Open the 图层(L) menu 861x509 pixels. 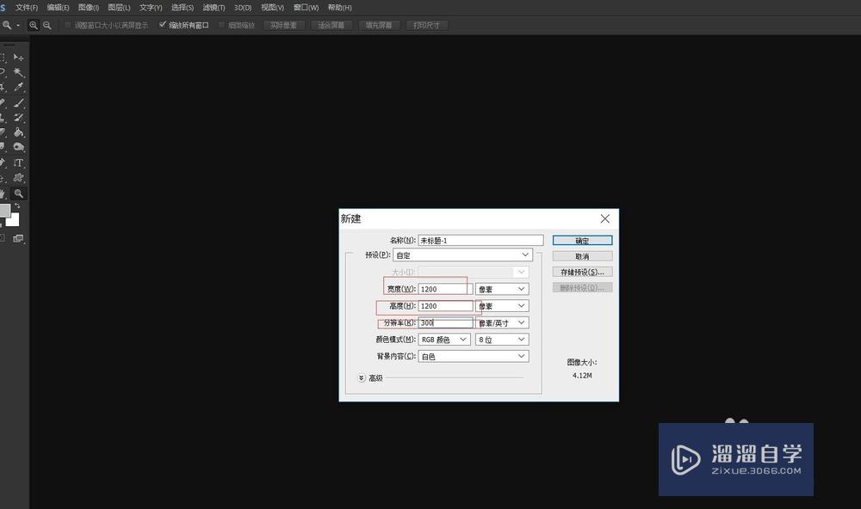(119, 8)
